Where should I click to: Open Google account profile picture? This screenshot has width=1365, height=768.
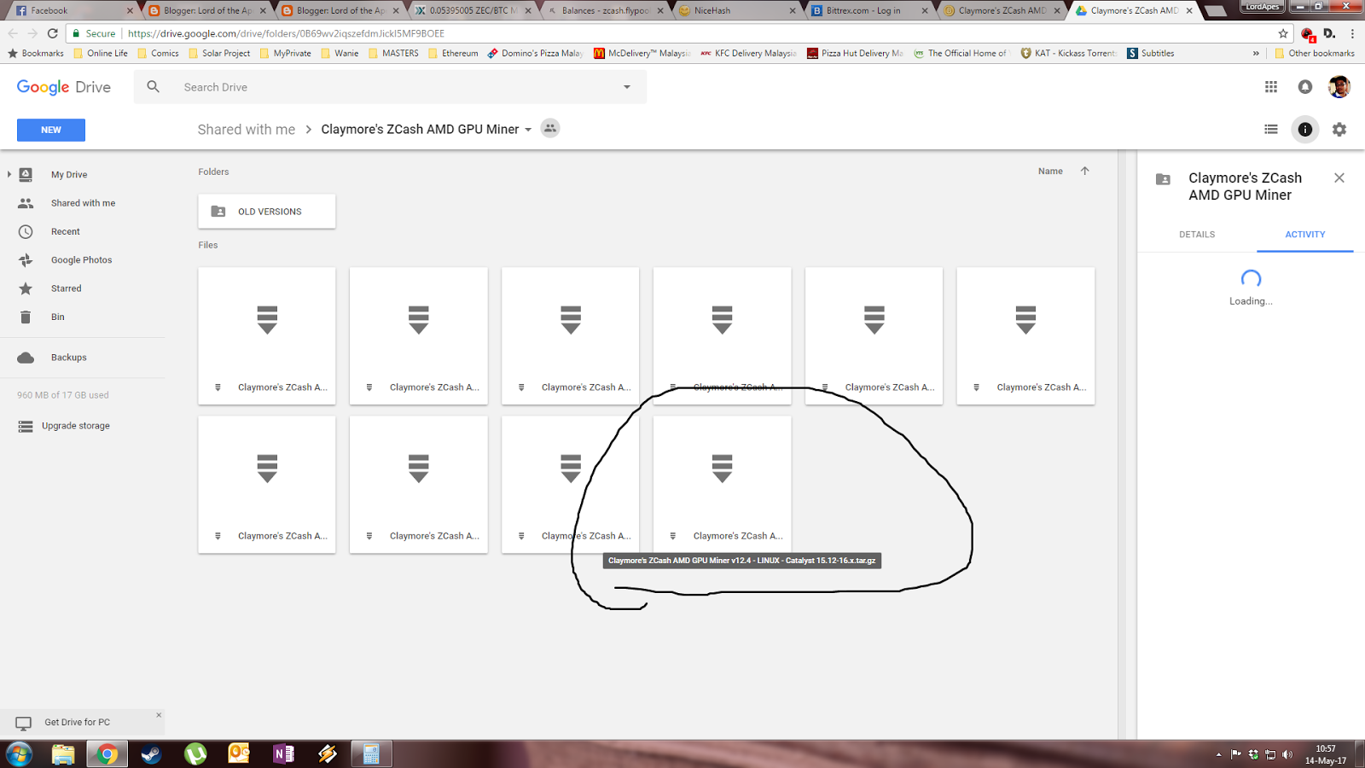[1339, 86]
